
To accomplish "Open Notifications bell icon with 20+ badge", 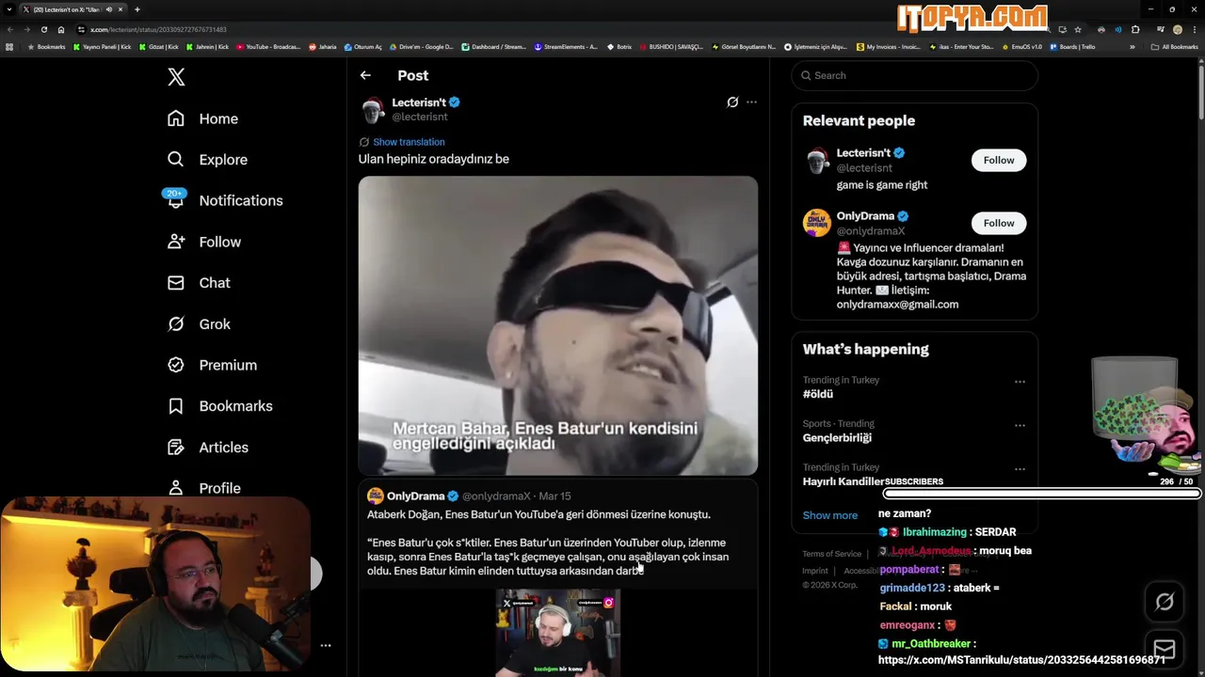I will tap(175, 199).
